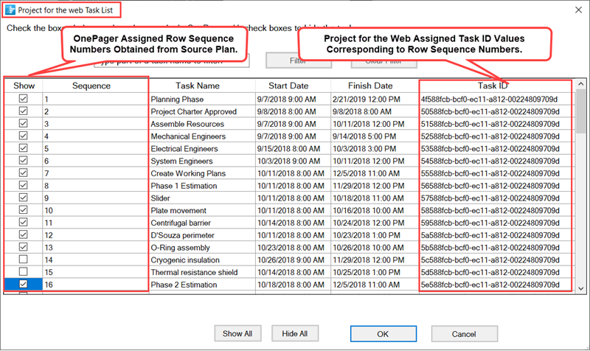This screenshot has width=590, height=351.
Task: Sort by Task Name column header
Action: (198, 86)
